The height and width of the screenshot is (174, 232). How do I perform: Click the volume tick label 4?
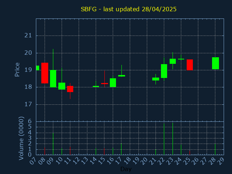30,132
